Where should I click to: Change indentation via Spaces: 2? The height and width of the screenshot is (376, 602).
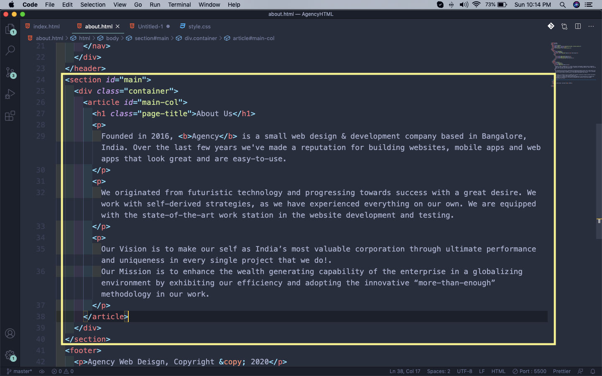pyautogui.click(x=439, y=371)
